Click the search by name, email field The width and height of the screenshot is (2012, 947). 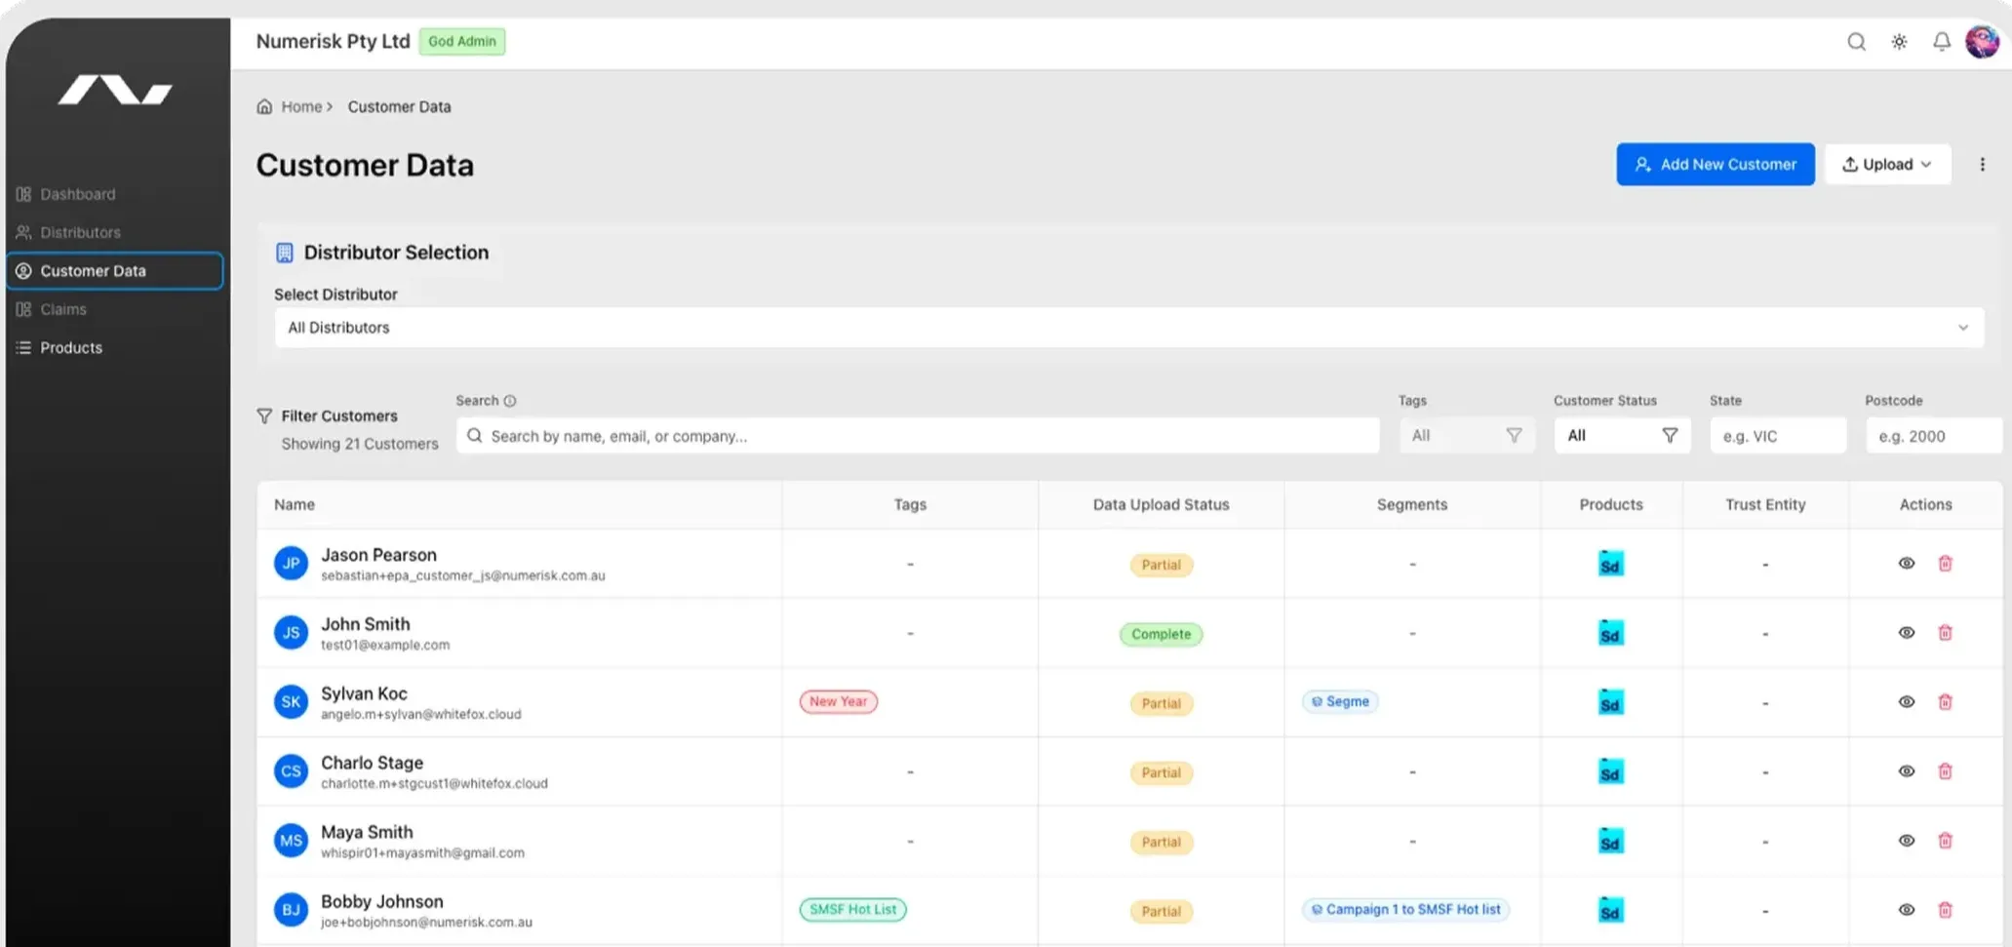point(918,436)
